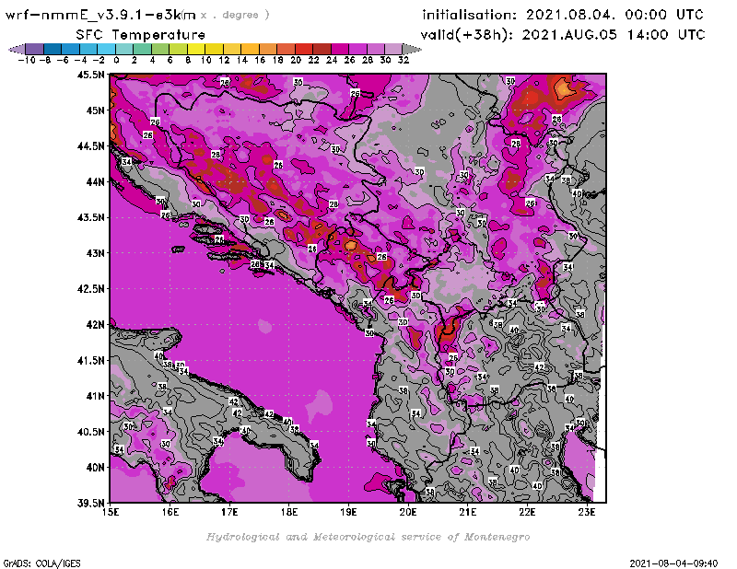This screenshot has height=569, width=737.
Task: Pick the legend swatch between 30 and 32
Action: click(x=393, y=49)
